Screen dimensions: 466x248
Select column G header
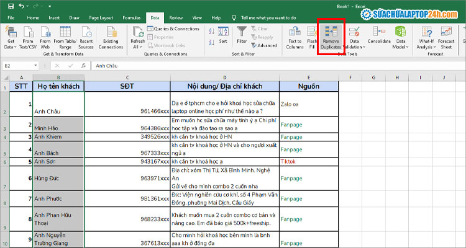[x=373, y=77]
